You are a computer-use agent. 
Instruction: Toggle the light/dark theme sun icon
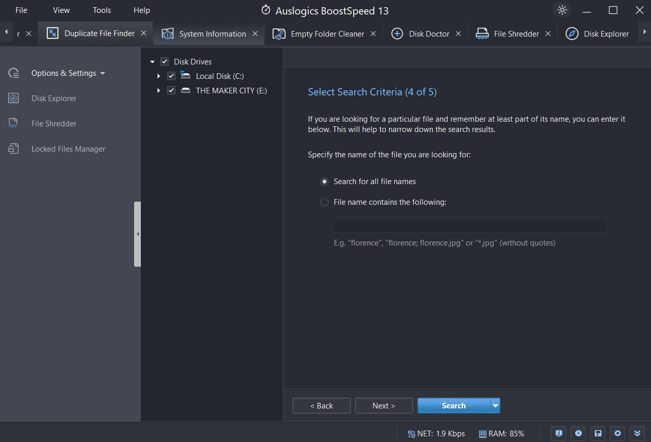click(562, 10)
